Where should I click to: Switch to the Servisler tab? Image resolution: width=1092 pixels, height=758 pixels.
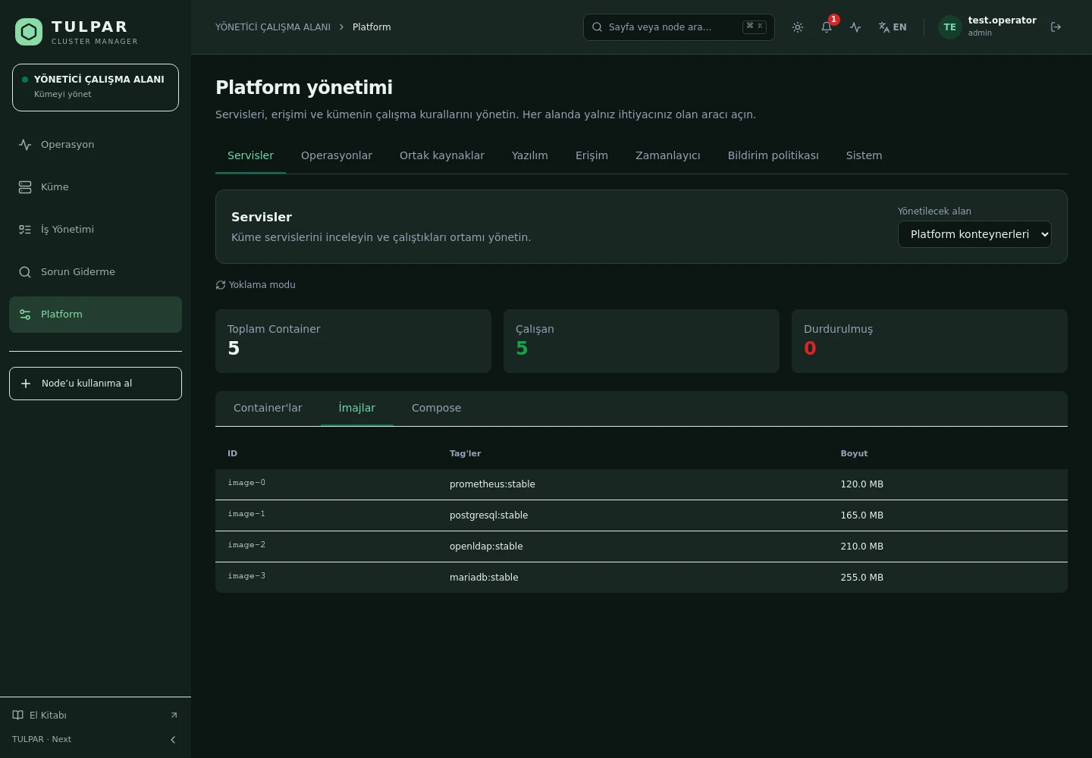click(250, 155)
